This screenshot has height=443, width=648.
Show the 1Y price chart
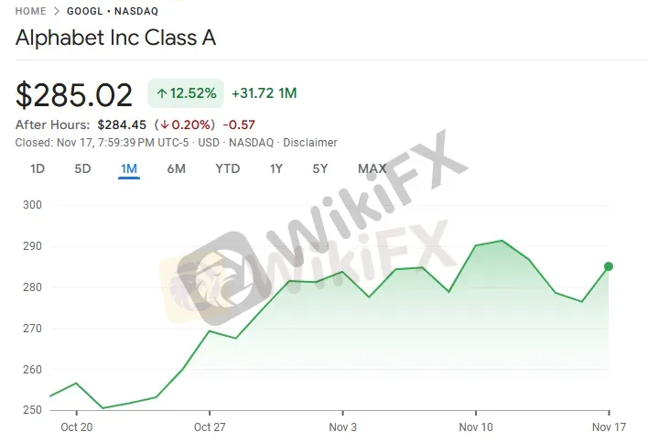[275, 168]
